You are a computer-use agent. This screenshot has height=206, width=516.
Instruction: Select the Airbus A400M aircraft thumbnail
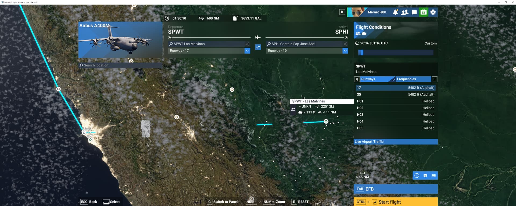pos(120,40)
